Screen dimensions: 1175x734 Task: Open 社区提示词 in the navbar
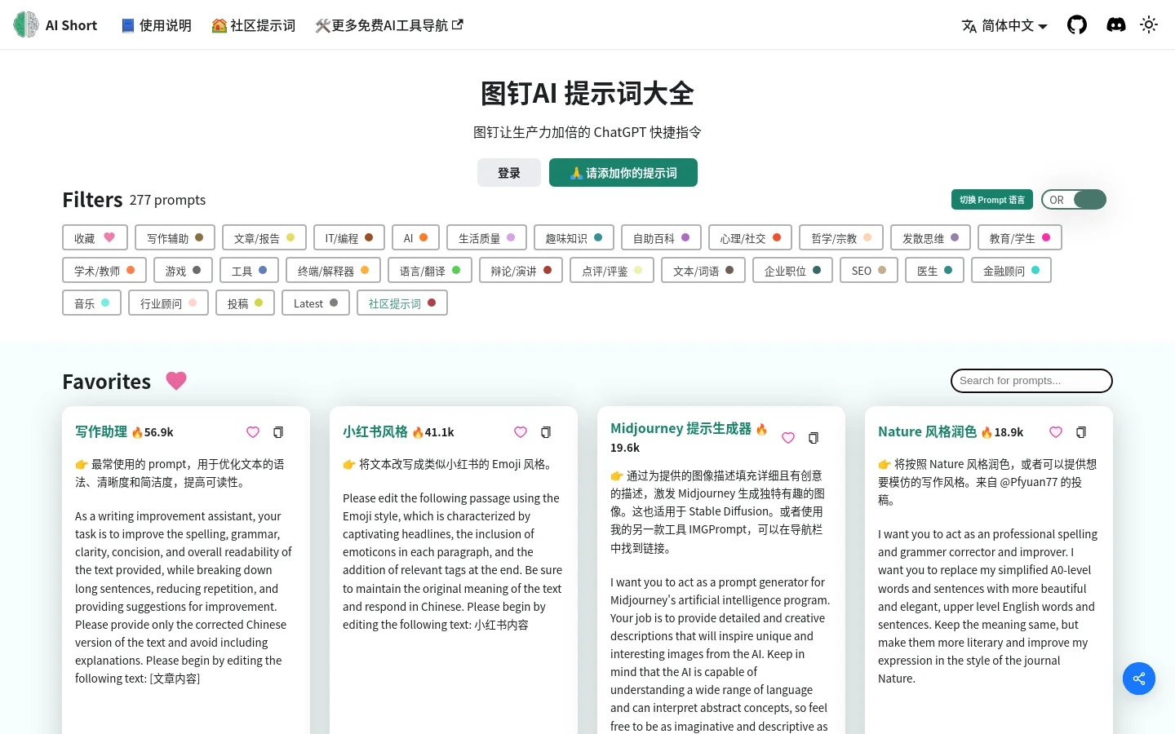[x=254, y=25]
